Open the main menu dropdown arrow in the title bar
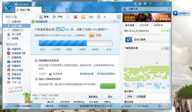Image resolution: width=192 pixels, height=112 pixels. click(x=150, y=4)
